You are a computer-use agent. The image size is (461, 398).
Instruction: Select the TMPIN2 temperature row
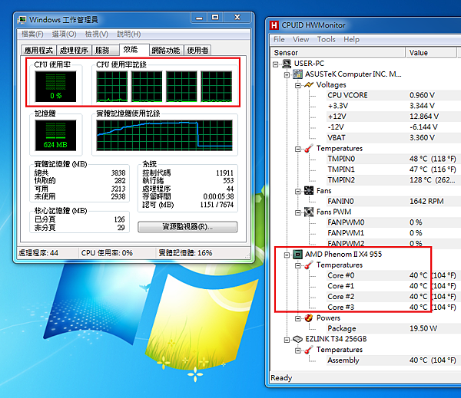(x=393, y=180)
